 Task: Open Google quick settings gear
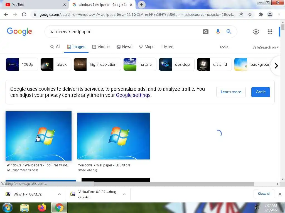pyautogui.click(x=256, y=32)
